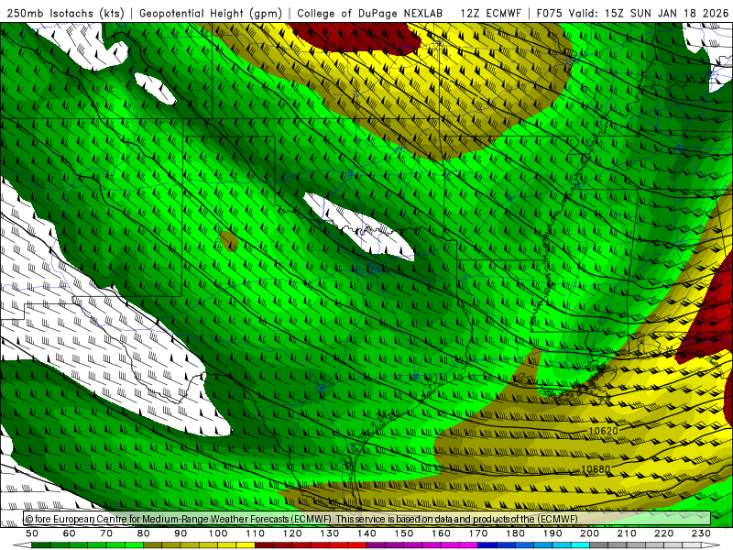The width and height of the screenshot is (733, 550).
Task: Click the 10680 height contour label
Action: [596, 468]
